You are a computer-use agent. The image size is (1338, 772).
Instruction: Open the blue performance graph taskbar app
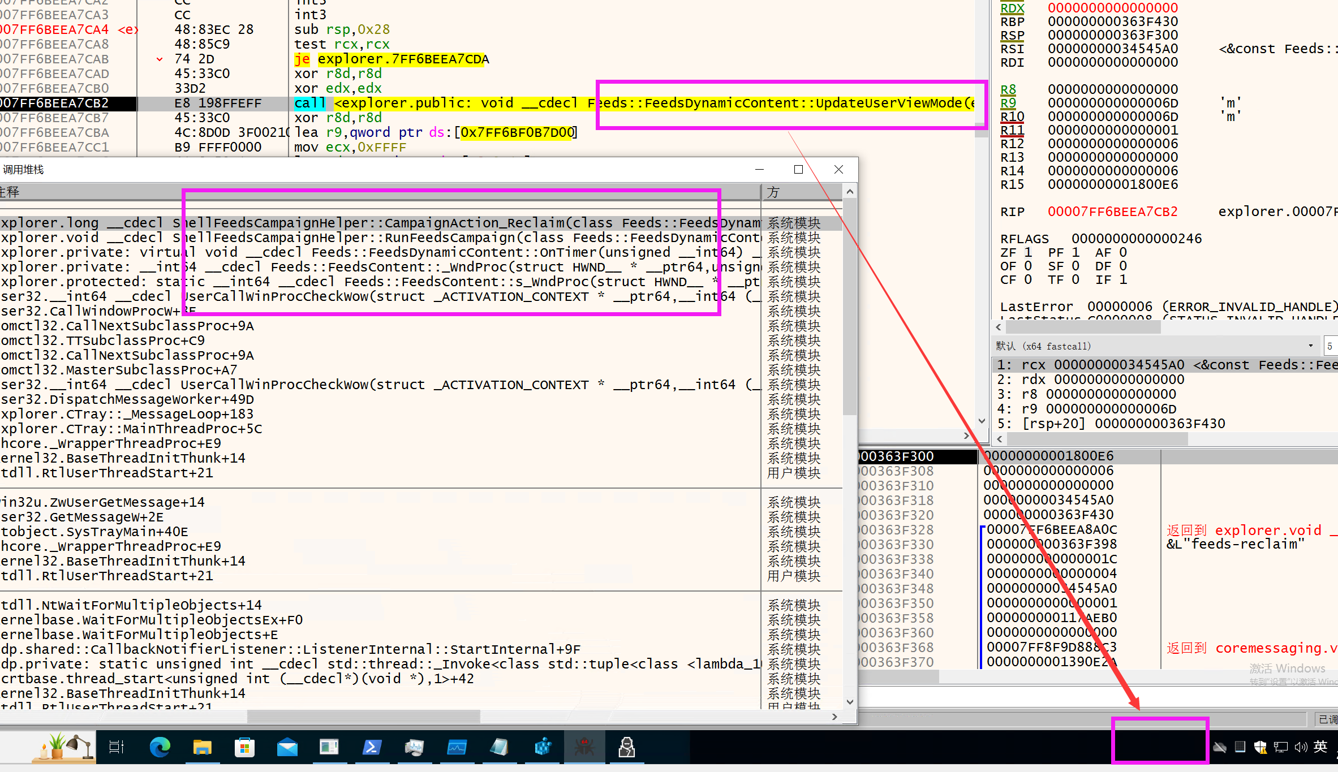457,748
